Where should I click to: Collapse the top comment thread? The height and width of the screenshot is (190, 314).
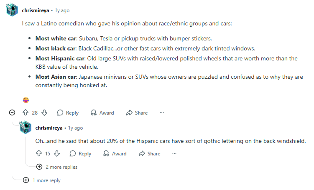[12, 112]
